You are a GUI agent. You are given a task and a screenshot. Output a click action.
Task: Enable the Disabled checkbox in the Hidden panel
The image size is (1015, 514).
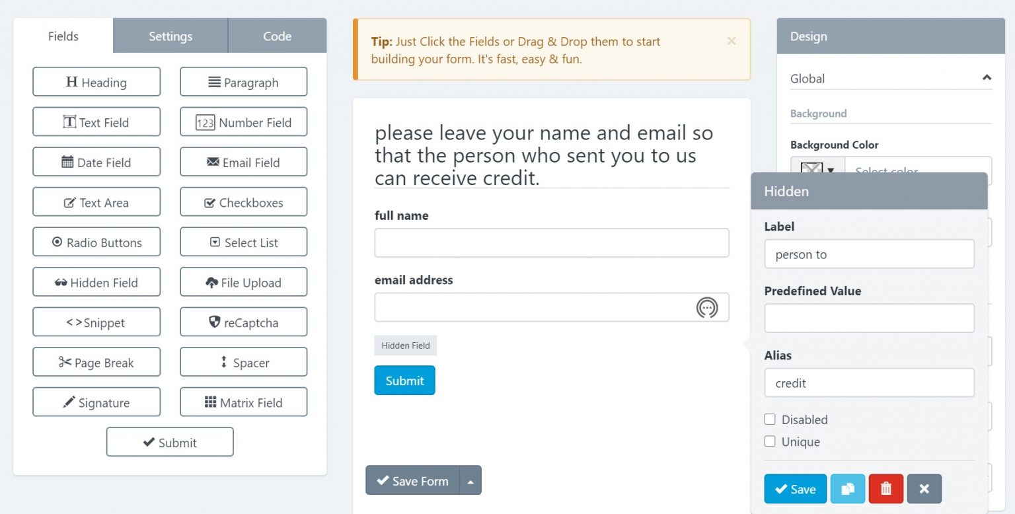point(770,419)
